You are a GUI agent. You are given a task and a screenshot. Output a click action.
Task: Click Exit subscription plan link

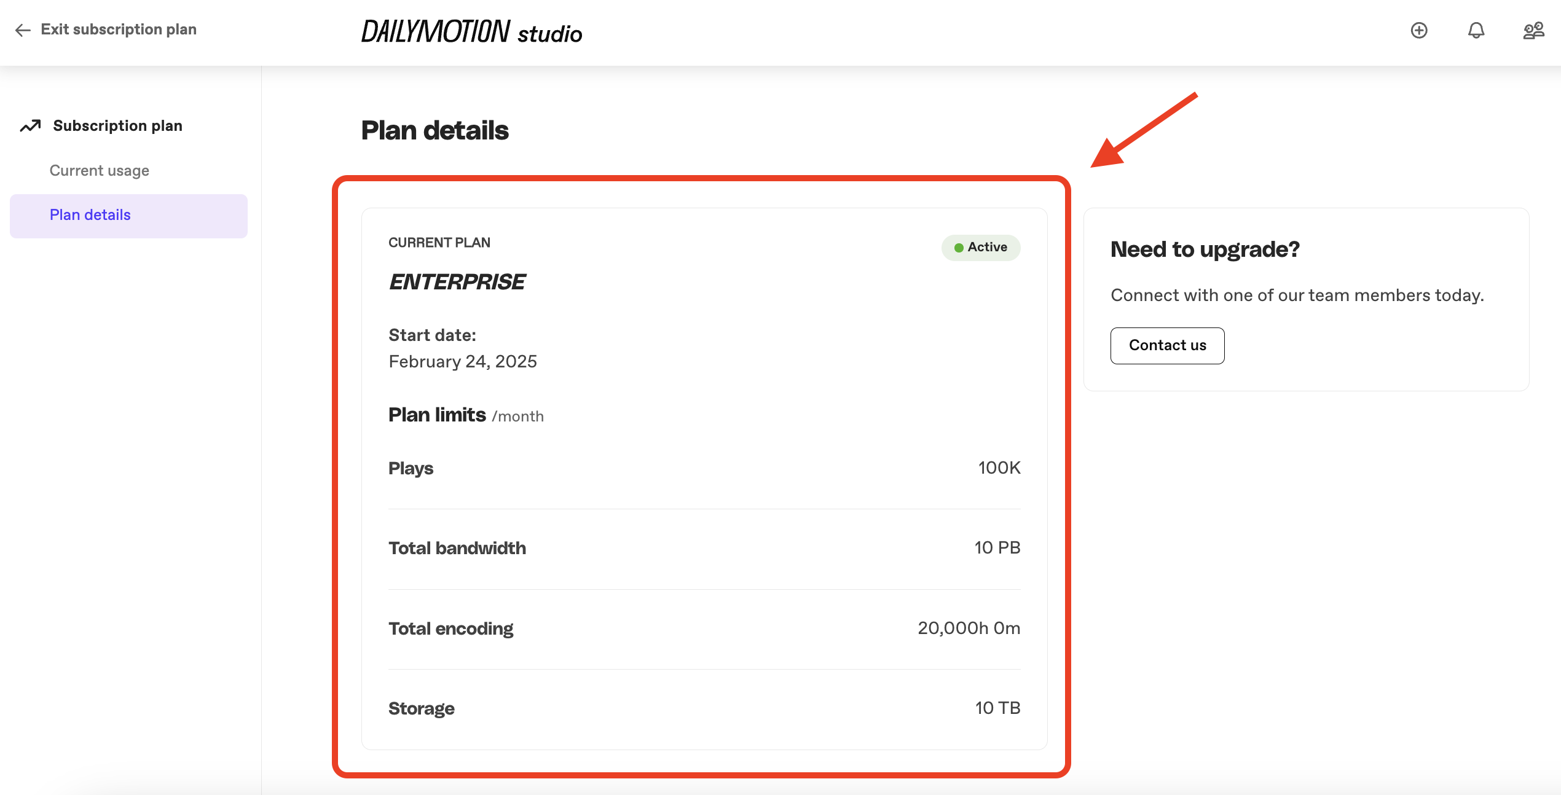tap(119, 29)
